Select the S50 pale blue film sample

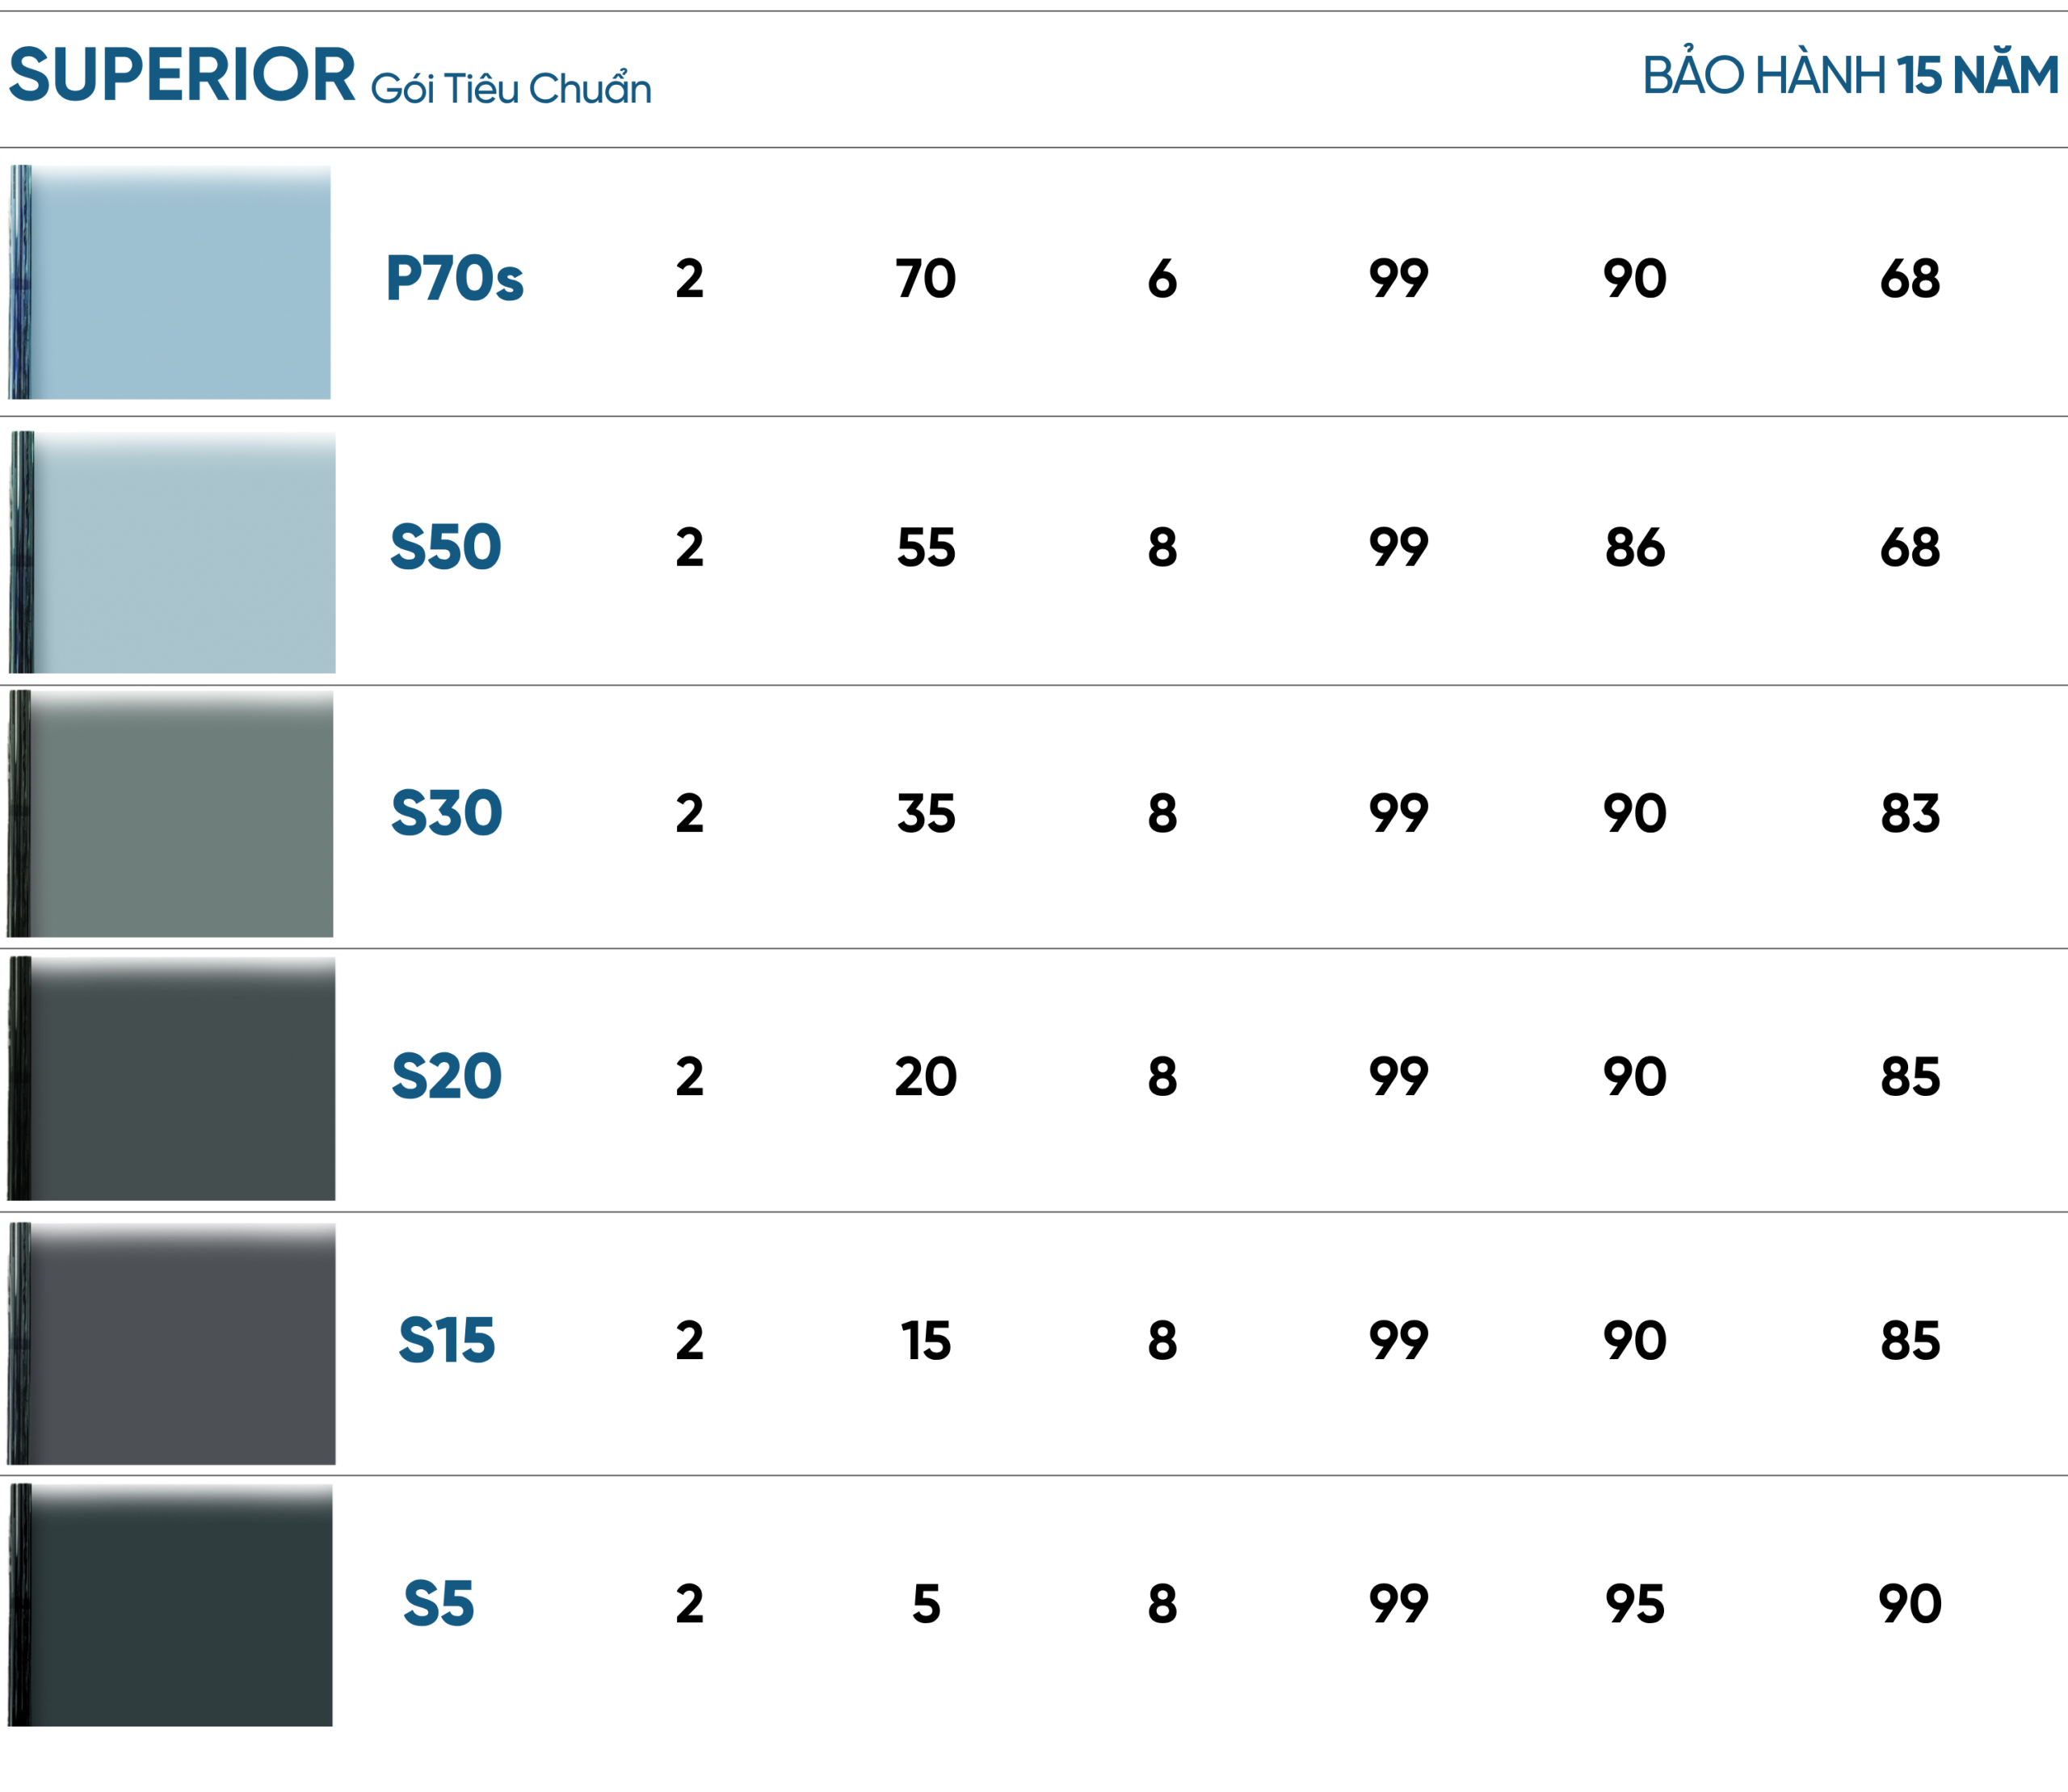click(x=172, y=552)
